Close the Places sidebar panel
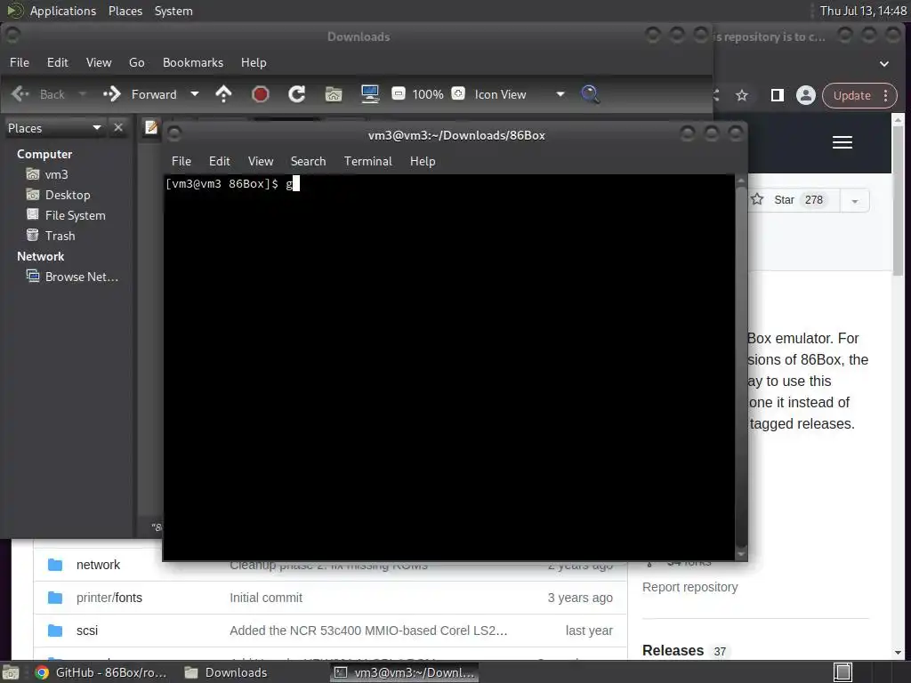 click(x=118, y=127)
